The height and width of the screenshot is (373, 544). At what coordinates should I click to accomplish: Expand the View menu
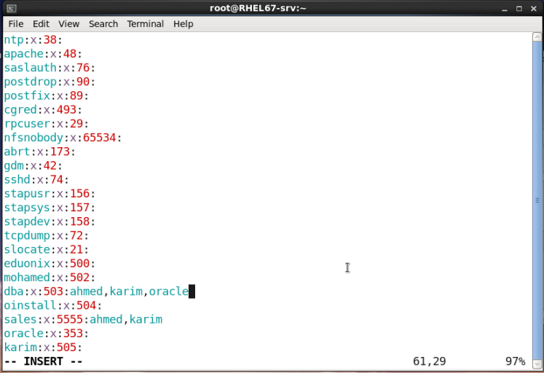[68, 24]
